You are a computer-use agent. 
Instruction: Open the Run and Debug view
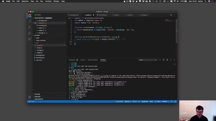coord(29,33)
